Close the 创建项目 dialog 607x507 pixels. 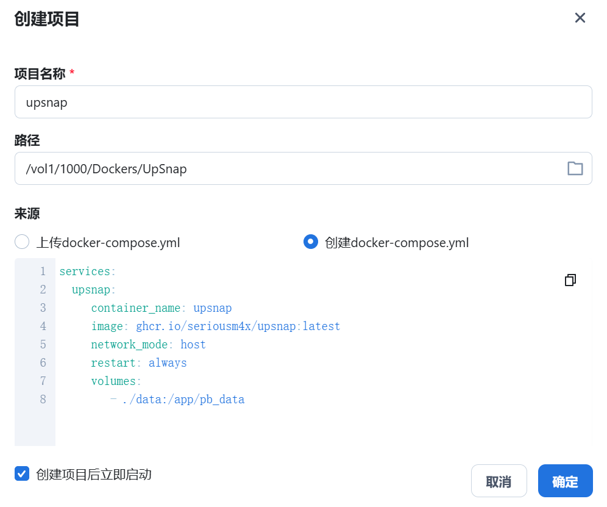580,18
